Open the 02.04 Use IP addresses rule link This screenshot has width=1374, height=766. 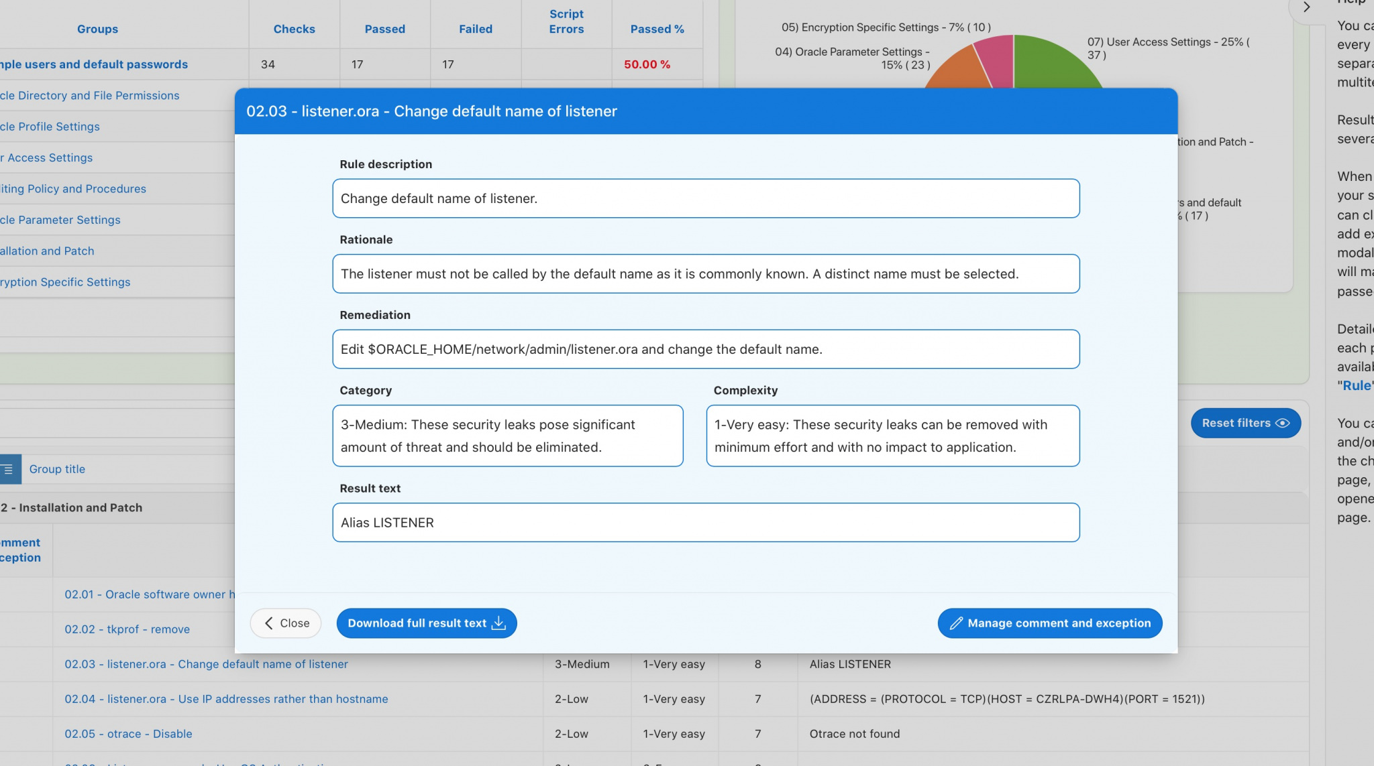click(226, 699)
